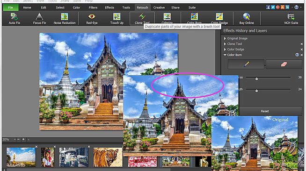Switch to the Filters tab
Image resolution: width=306 pixels, height=171 pixels.
point(93,7)
